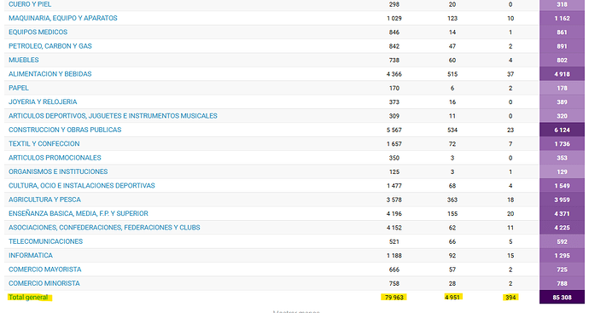Click value 23 in Construccion row

[x=510, y=130]
